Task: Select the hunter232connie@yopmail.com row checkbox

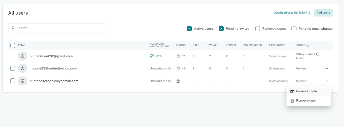Action: (13, 81)
